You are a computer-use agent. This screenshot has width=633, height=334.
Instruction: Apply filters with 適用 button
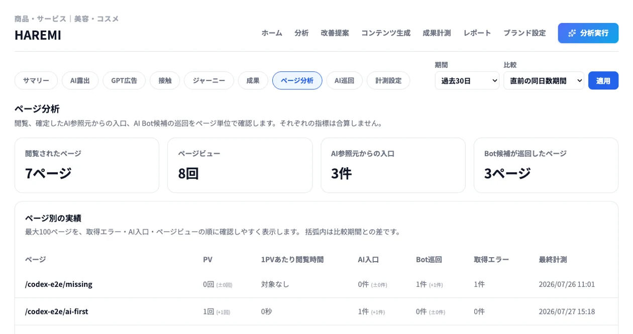coord(603,80)
